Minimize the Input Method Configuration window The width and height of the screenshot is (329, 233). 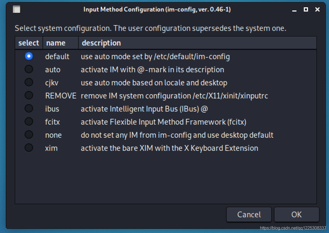tap(294, 10)
